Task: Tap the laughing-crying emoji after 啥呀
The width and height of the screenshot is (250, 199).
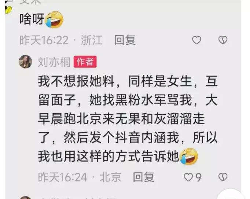Action: 54,19
